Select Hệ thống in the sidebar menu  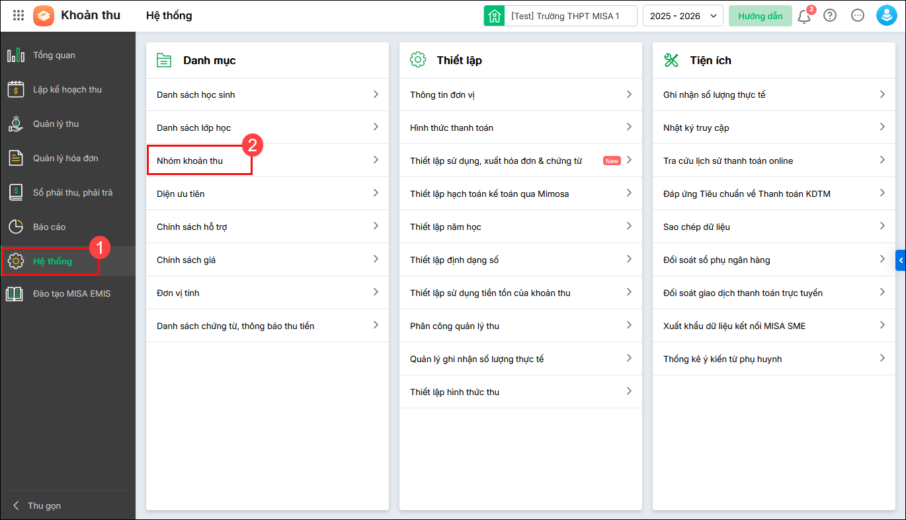pyautogui.click(x=53, y=262)
